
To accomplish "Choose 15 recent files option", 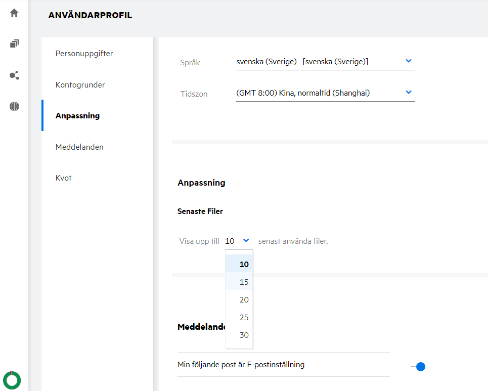I will 244,282.
